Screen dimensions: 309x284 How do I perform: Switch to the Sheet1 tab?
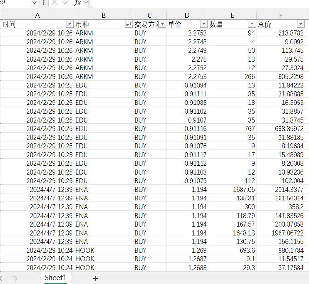pyautogui.click(x=55, y=278)
